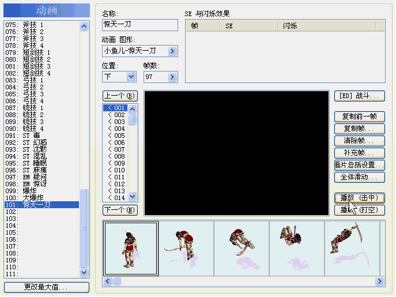396x297 pixels.
Task: Click the black animation preview canvas
Action: click(237, 153)
